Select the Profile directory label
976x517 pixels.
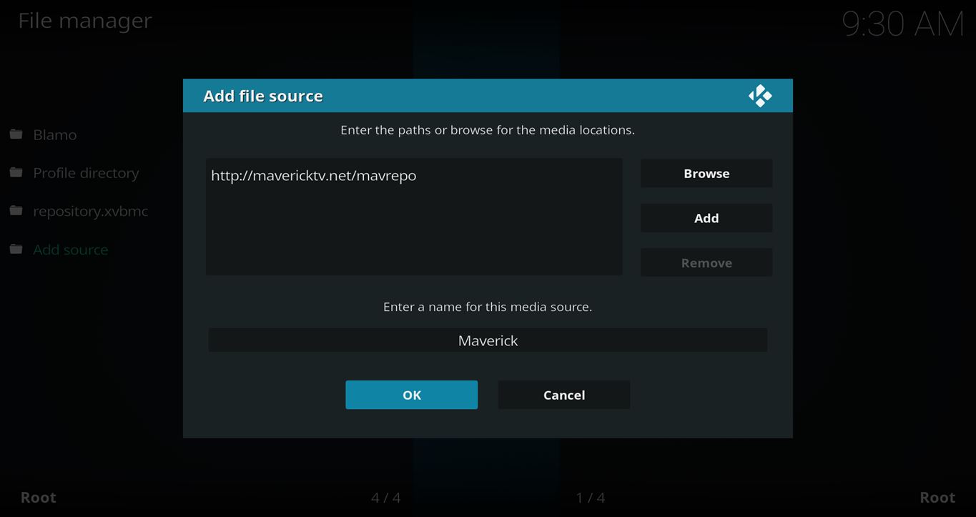pyautogui.click(x=86, y=173)
